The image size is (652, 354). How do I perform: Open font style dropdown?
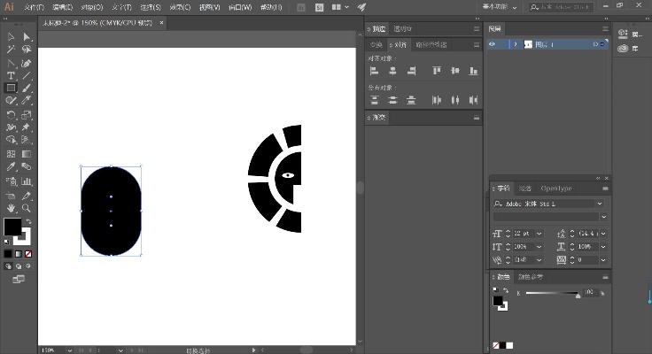[x=604, y=217]
